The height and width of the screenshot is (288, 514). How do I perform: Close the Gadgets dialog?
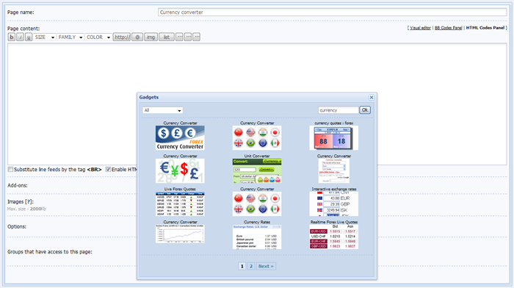[372, 98]
